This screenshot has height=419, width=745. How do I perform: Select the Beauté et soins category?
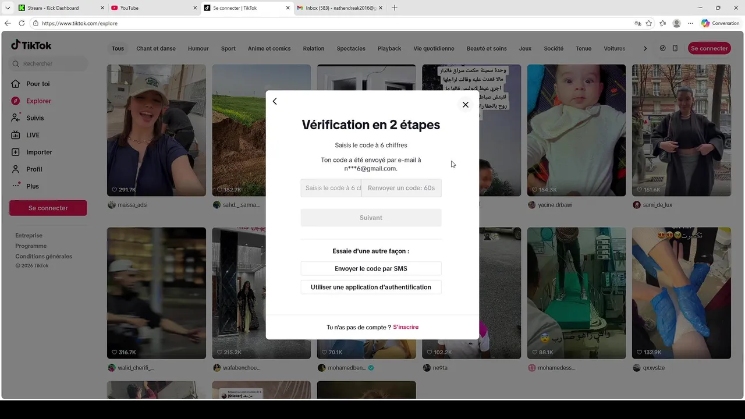pos(487,48)
